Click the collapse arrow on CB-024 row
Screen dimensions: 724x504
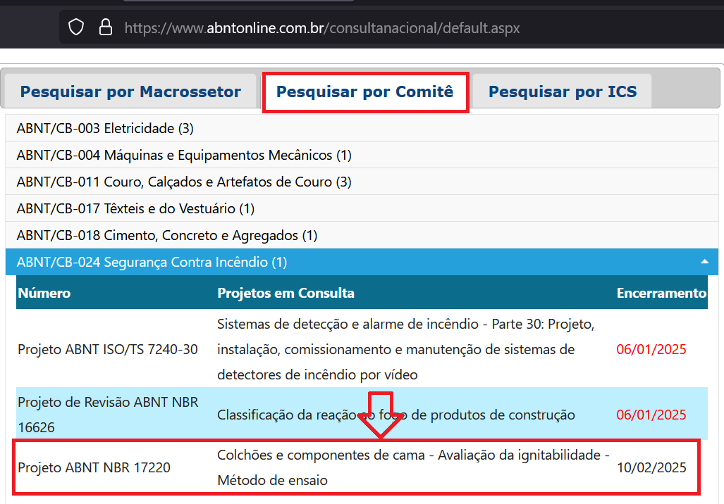(x=704, y=261)
